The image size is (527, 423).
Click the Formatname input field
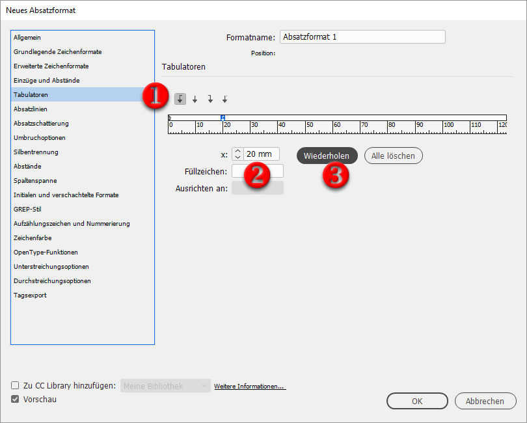tap(362, 37)
